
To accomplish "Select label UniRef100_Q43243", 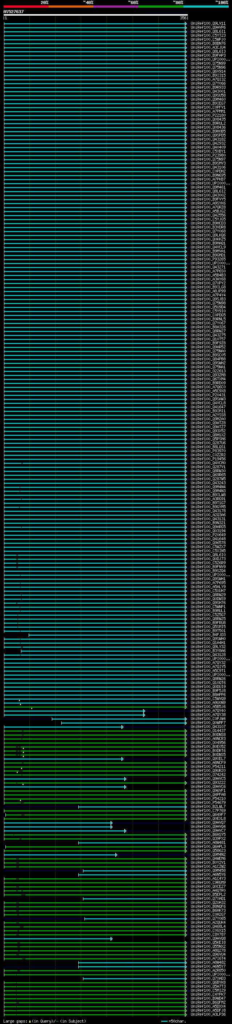I will (208, 483).
